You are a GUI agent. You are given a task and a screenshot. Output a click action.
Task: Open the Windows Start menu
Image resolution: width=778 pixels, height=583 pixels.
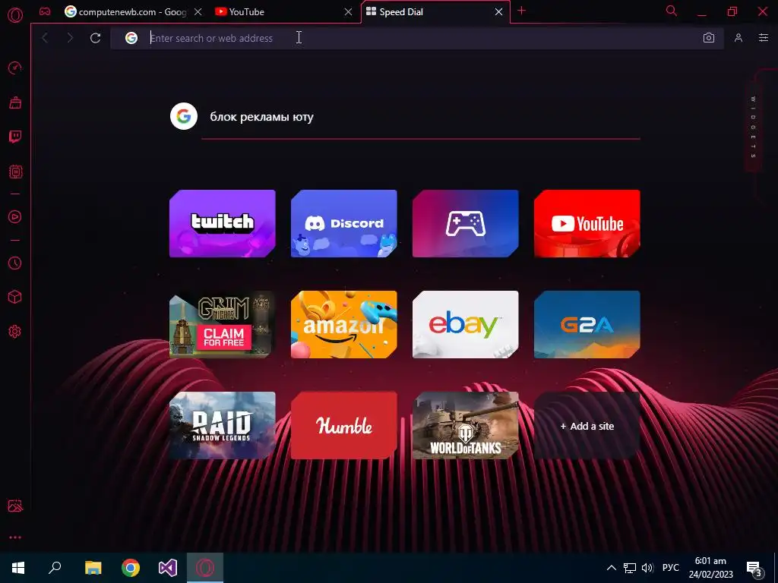tap(18, 568)
